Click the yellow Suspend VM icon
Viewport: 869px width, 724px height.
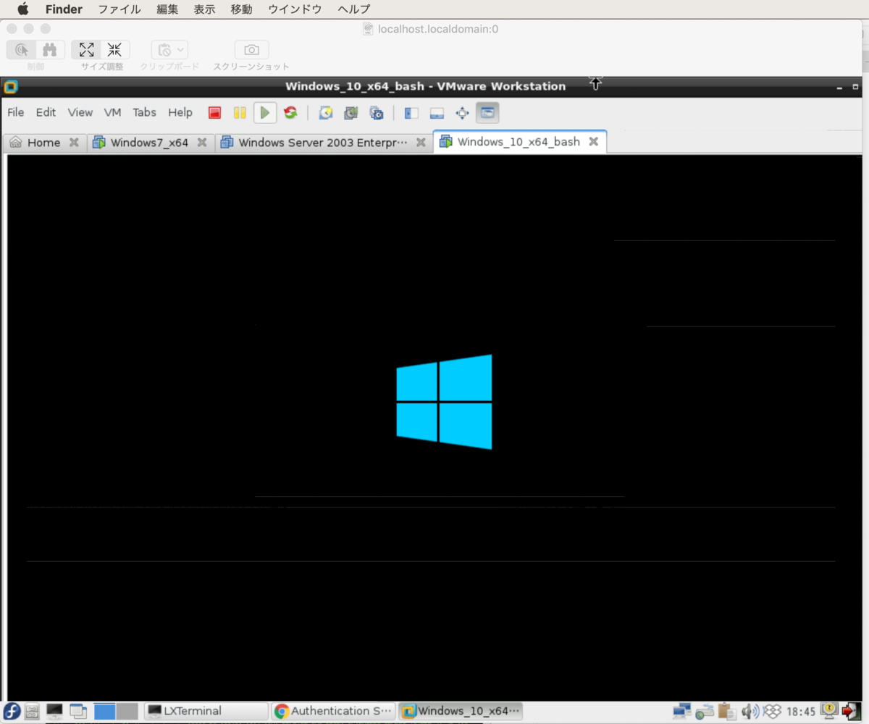click(x=240, y=113)
